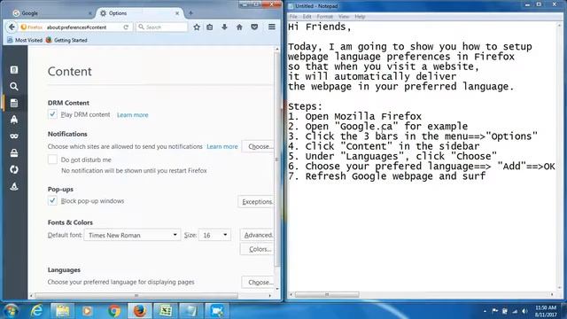Click the "7. Refresh Google webpage and surf" line
567x319 pixels.
(x=387, y=176)
